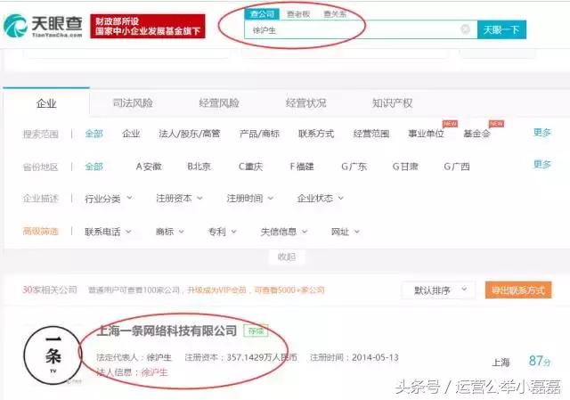Collapse filters with the 收起 button
The image size is (570, 400).
tap(287, 257)
